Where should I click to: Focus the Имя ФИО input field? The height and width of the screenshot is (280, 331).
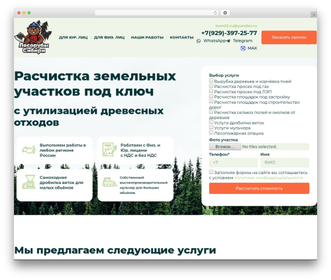pos(285,163)
